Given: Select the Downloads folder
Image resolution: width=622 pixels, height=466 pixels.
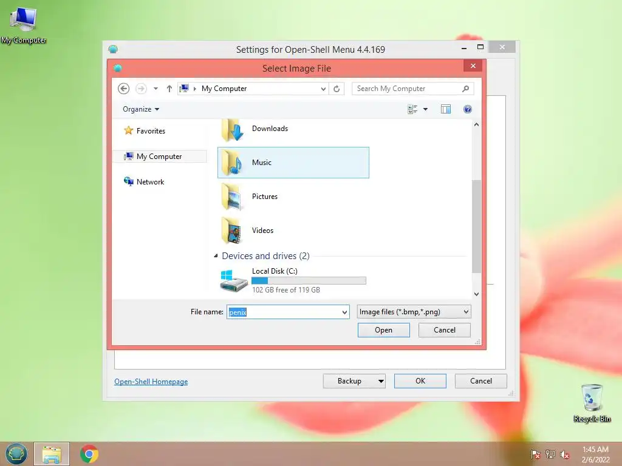Looking at the screenshot, I should coord(293,129).
